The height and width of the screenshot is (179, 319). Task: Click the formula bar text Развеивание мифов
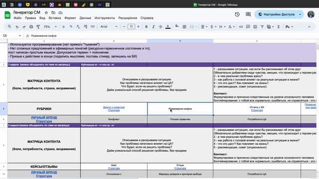pos(44,36)
